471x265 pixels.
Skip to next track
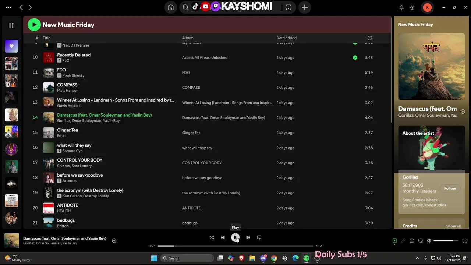248,237
